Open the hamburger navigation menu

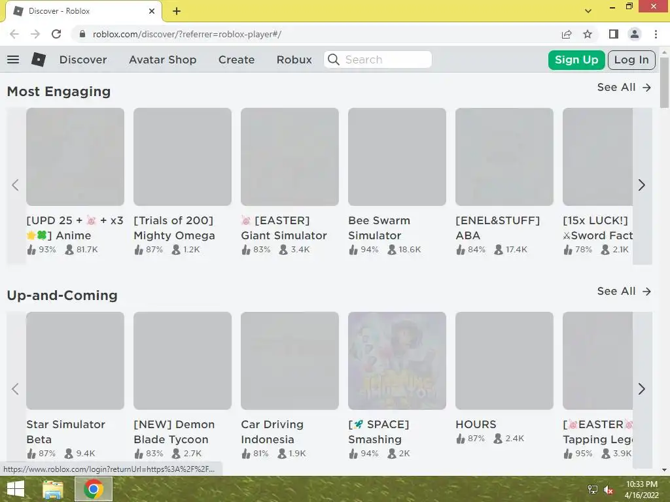[x=13, y=59]
